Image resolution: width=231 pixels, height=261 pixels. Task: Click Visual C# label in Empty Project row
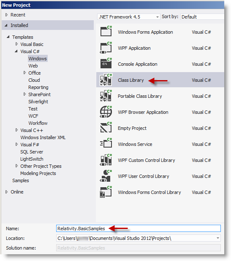pos(201,128)
